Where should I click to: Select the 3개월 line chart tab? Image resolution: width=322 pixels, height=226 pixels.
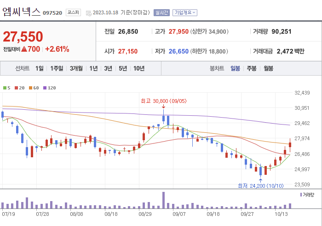[x=76, y=68]
